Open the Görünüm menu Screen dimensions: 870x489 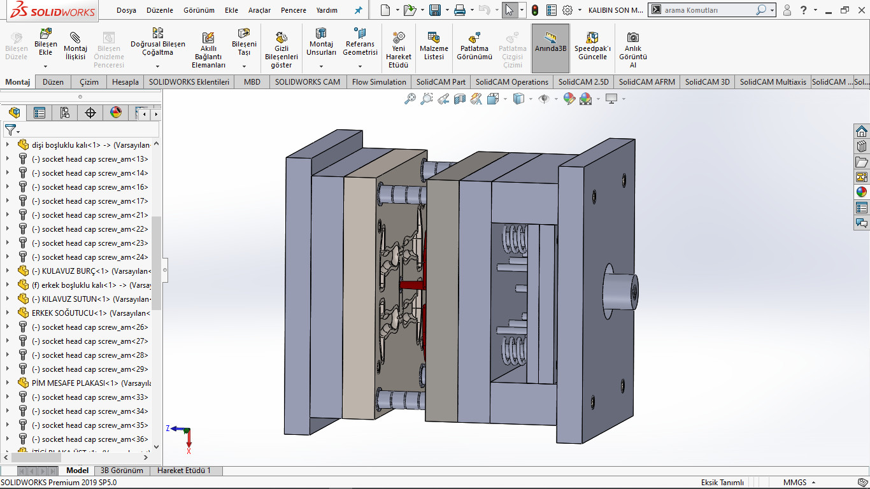(x=199, y=10)
